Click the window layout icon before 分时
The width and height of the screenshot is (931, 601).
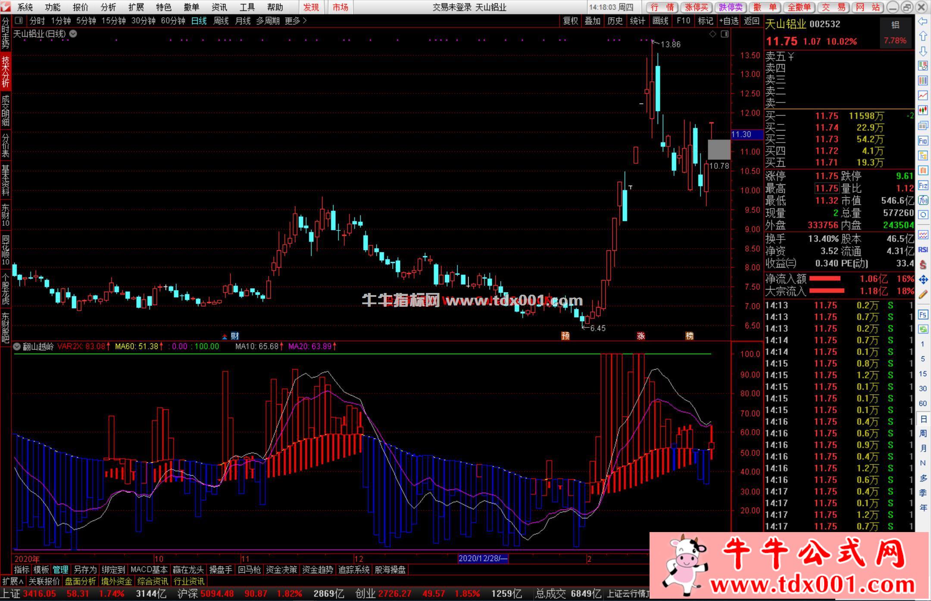click(19, 20)
